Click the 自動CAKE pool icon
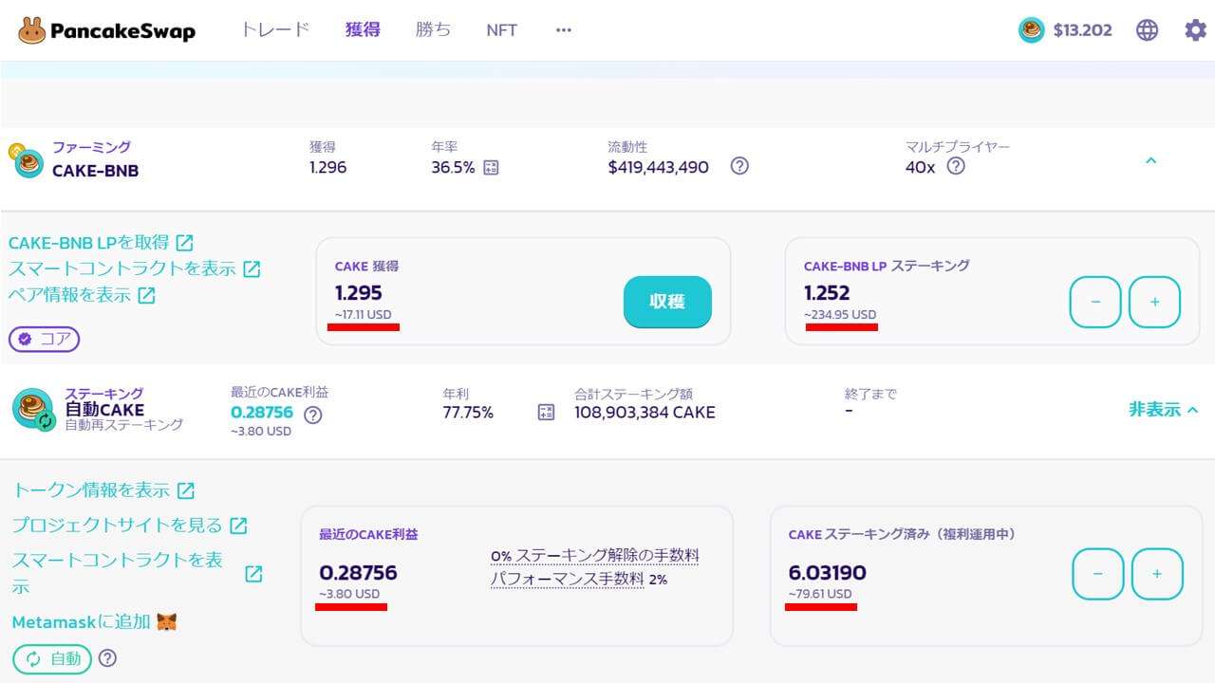Screen dimensions: 1215x683 (34, 410)
